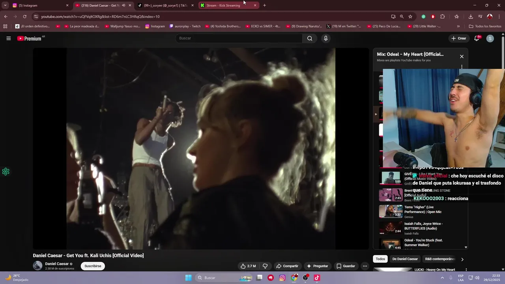Select the Todos filter chip
505x284 pixels.
(x=380, y=259)
